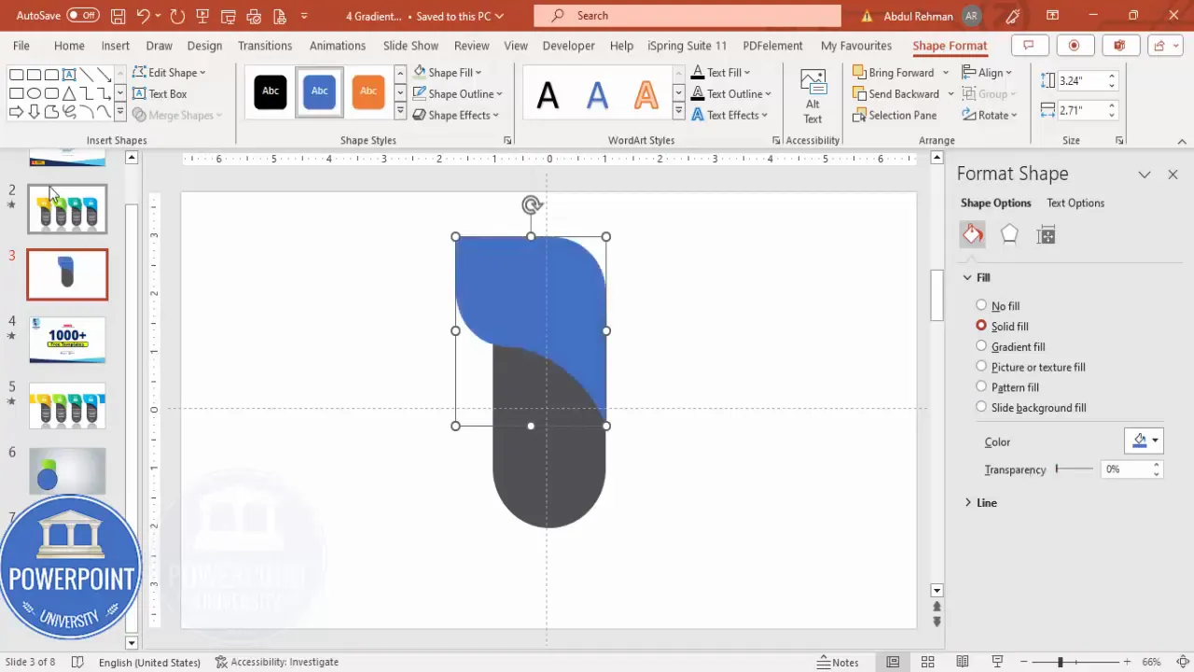
Task: Switch to the Text Options tab
Action: click(1076, 203)
